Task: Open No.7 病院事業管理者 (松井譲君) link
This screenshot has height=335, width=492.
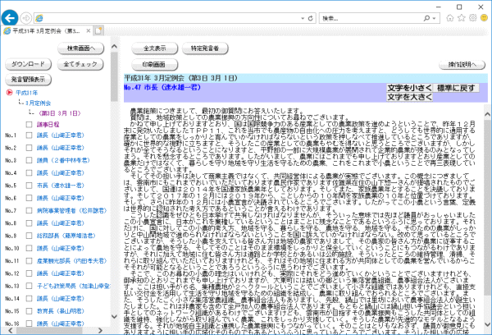Action: [72, 210]
